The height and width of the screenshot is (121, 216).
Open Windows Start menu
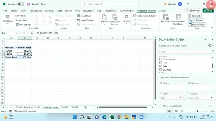75,117
